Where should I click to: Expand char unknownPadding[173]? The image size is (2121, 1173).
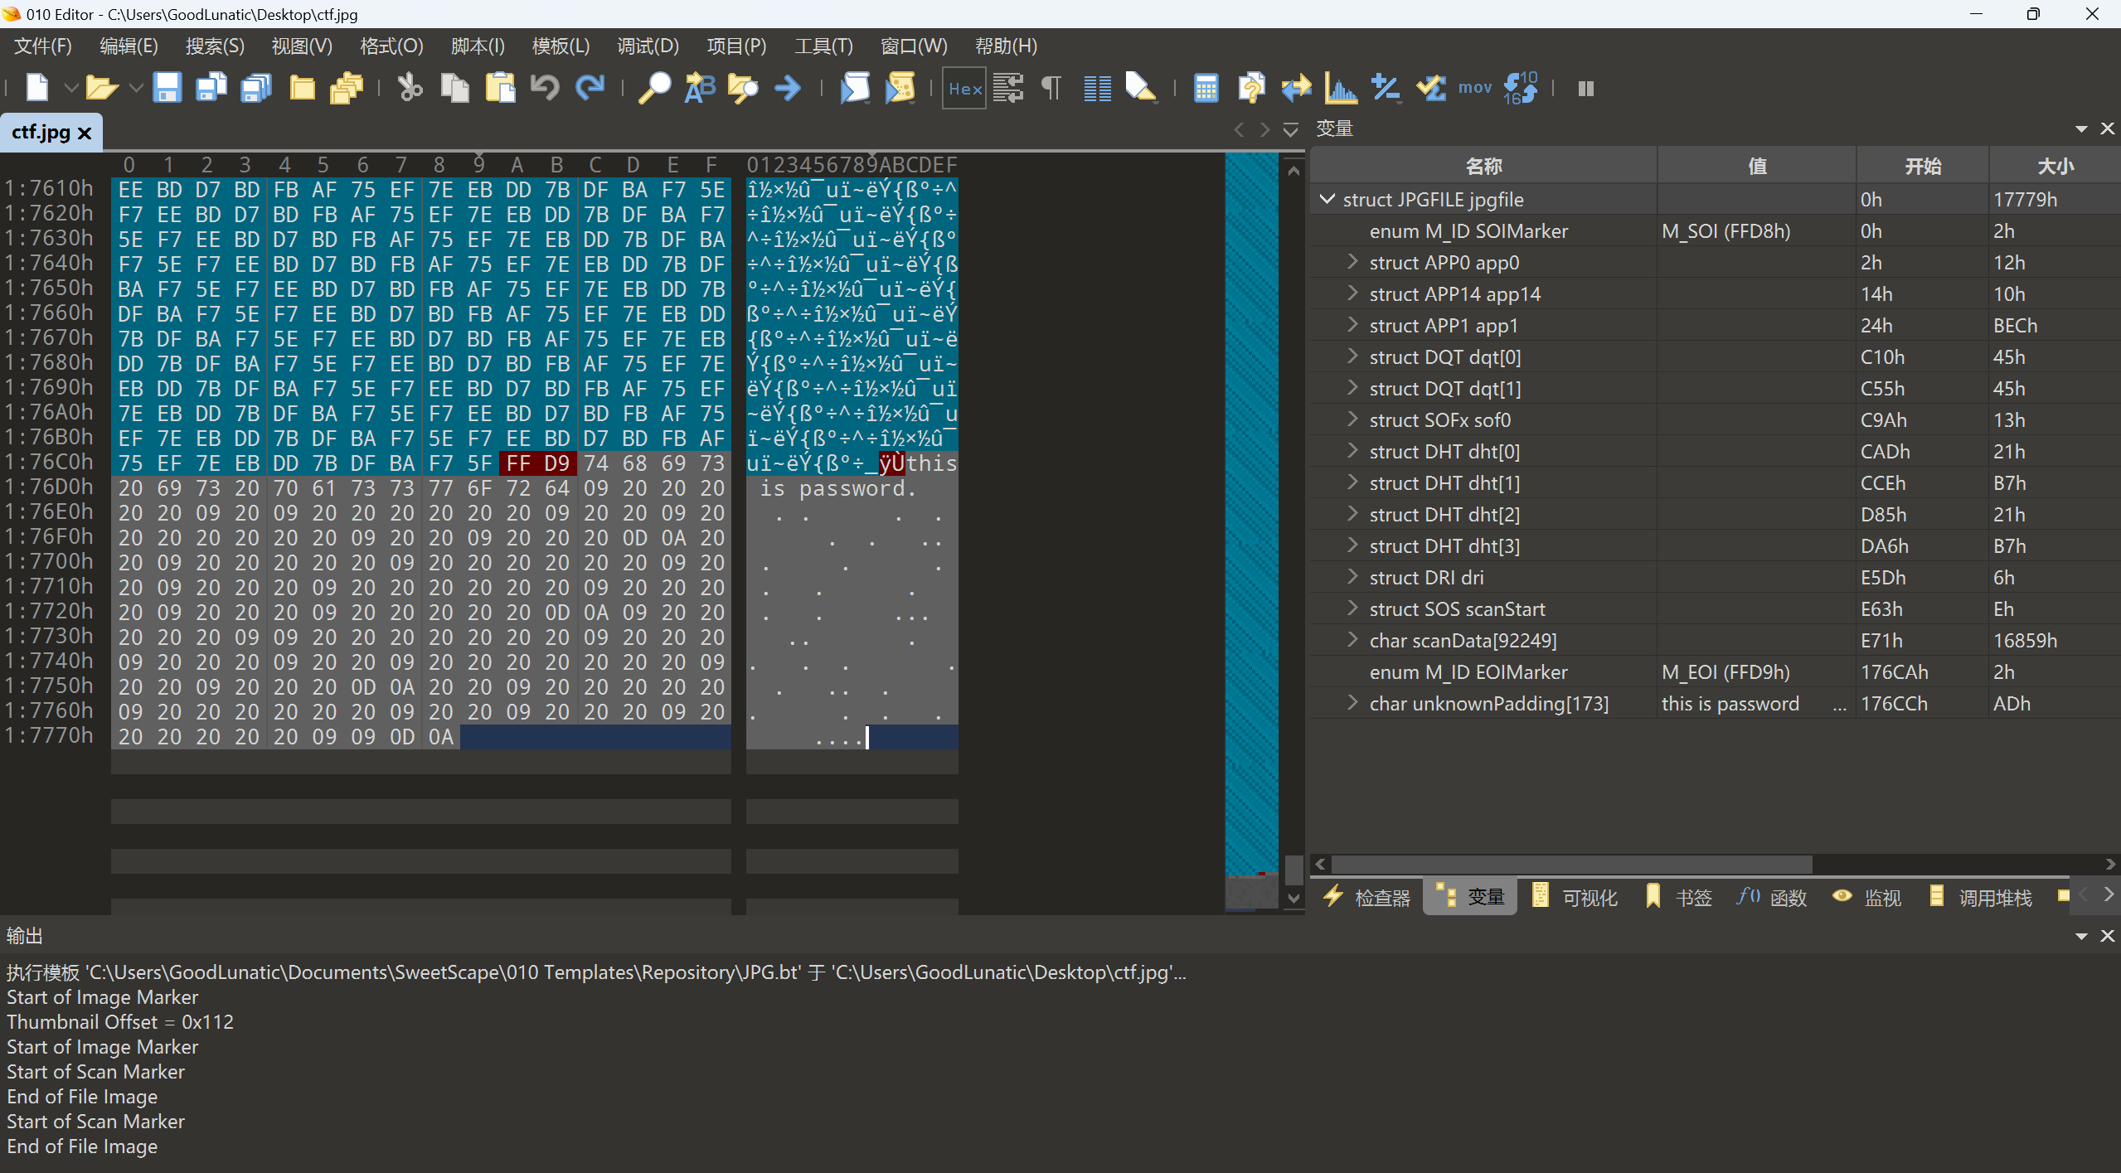tap(1352, 703)
